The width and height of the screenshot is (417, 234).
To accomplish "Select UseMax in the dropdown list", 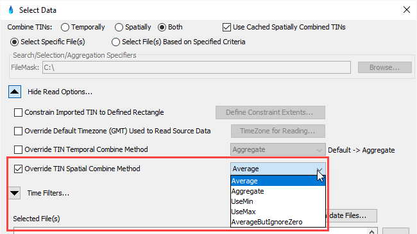I will coord(278,212).
